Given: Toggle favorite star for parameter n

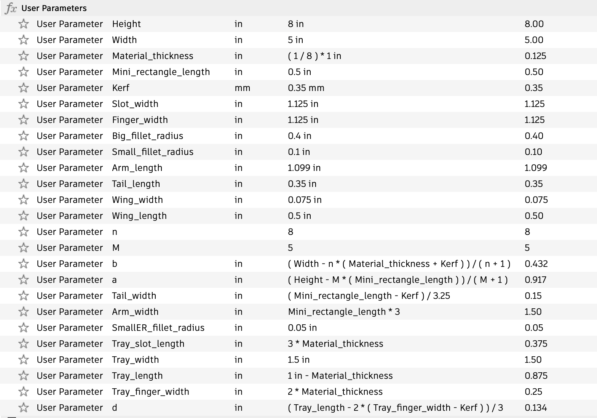Looking at the screenshot, I should click(24, 232).
